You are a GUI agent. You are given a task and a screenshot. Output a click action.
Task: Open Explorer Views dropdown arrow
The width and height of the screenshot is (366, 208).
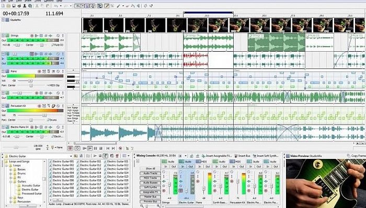pyautogui.click(x=129, y=156)
